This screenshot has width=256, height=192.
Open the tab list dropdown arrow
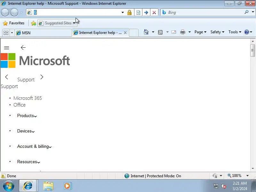click(12, 33)
